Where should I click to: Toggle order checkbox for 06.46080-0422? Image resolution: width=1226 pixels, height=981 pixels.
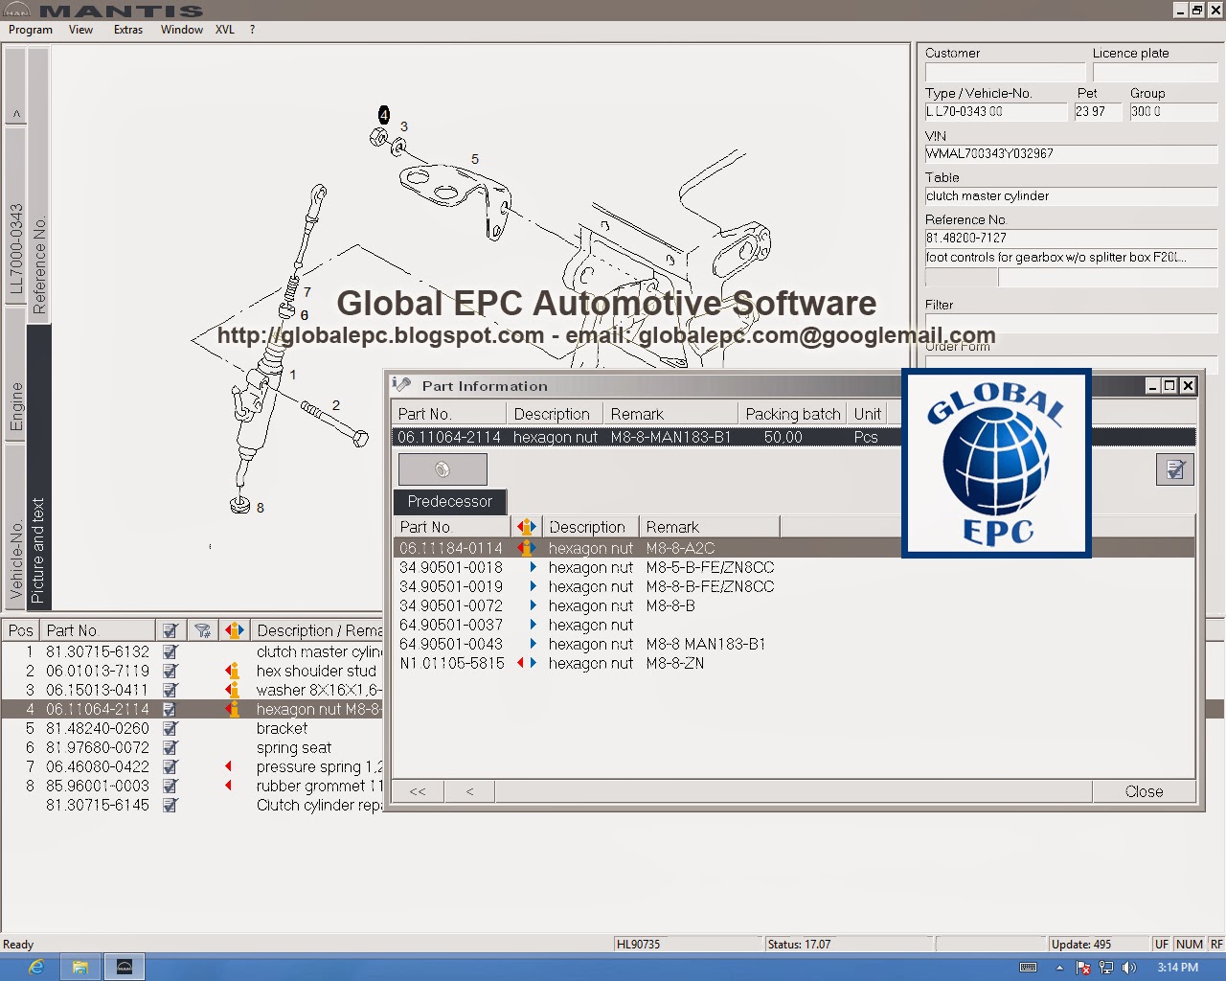coord(170,766)
